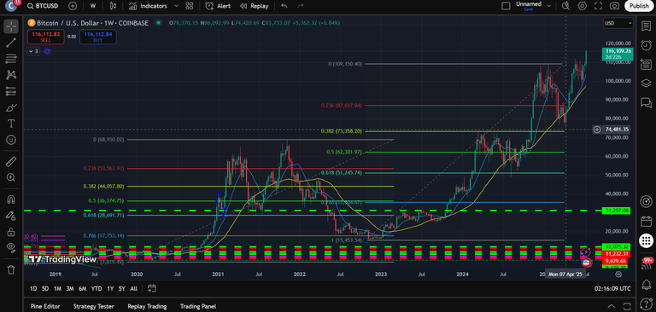Open the Strategy Tester tab
The width and height of the screenshot is (656, 312).
coord(94,306)
